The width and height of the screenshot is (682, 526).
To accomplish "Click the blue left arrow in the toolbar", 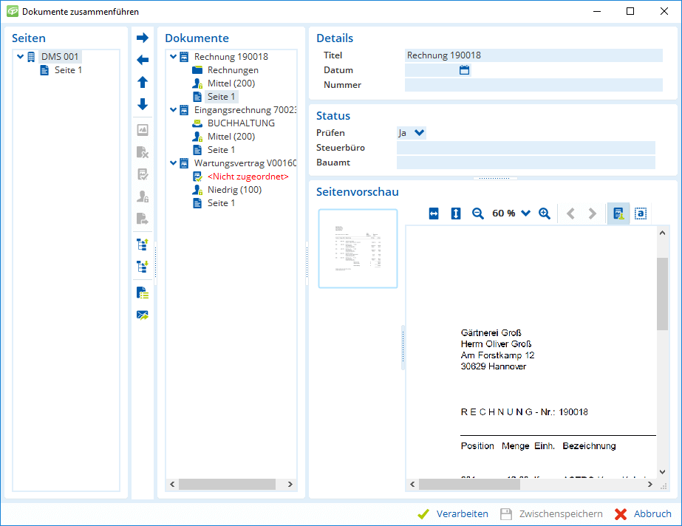I will [143, 60].
